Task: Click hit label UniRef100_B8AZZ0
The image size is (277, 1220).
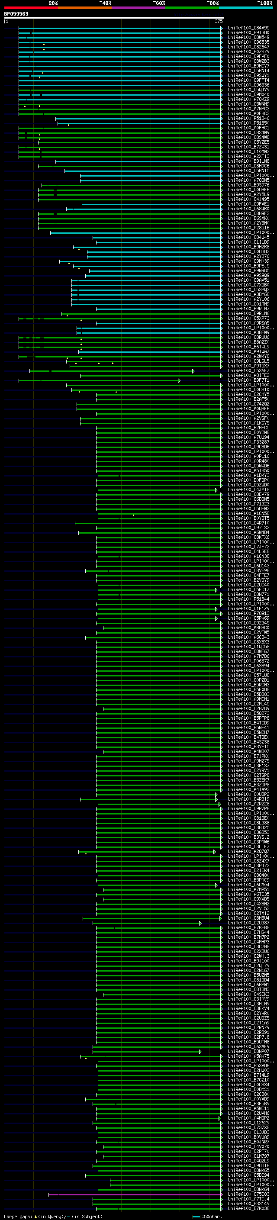Action: coord(248,342)
